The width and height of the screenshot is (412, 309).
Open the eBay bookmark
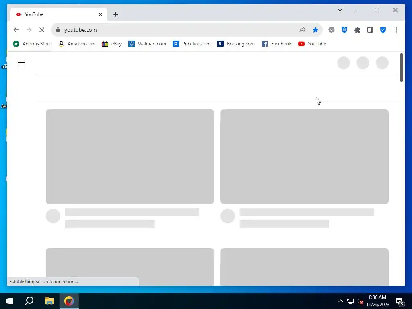(x=112, y=44)
